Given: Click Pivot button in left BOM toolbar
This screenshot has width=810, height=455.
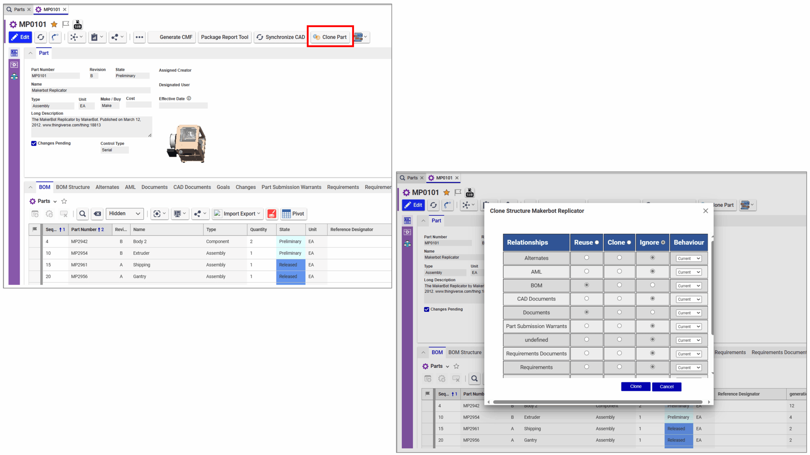Looking at the screenshot, I should (x=293, y=214).
